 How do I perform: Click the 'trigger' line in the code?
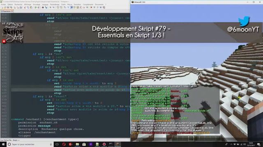click(25, 136)
